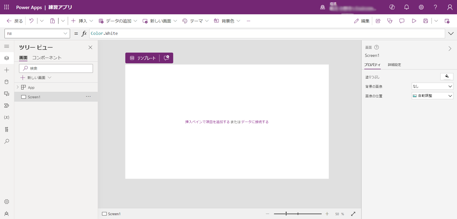Open the Advanced tools icon in left rail
457x219 pixels.
click(7, 129)
